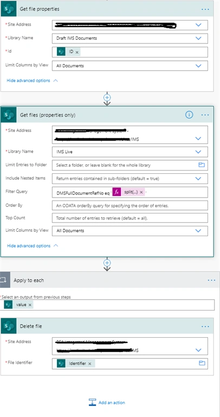Remove the ID token from Id field
The height and width of the screenshot is (417, 220).
point(77,52)
